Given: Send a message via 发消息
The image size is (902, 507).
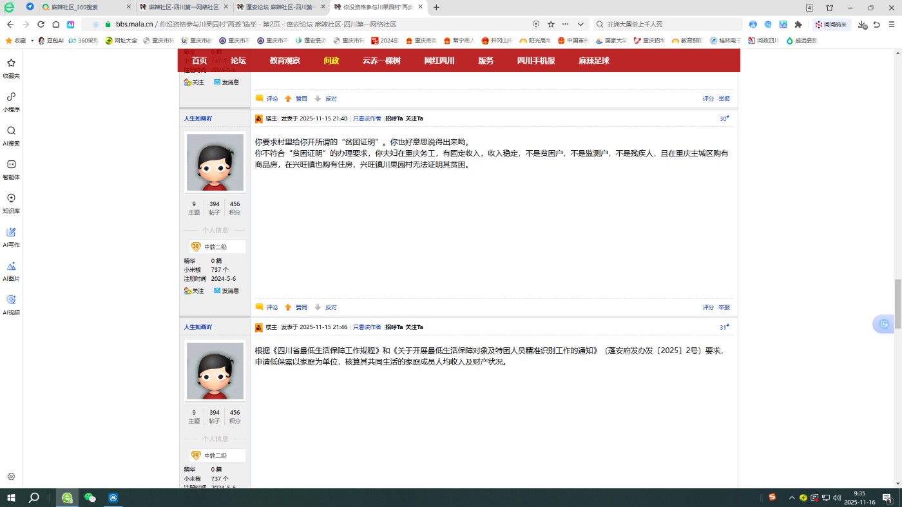Looking at the screenshot, I should (x=229, y=291).
